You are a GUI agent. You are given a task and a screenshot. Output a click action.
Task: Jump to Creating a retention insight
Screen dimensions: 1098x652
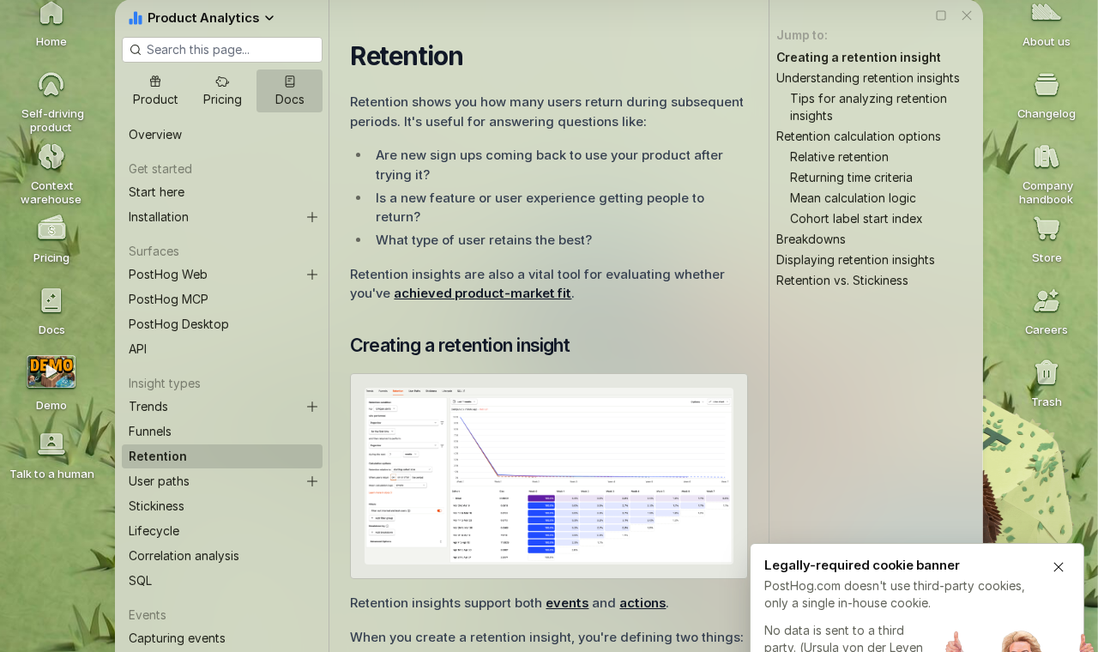click(x=859, y=57)
